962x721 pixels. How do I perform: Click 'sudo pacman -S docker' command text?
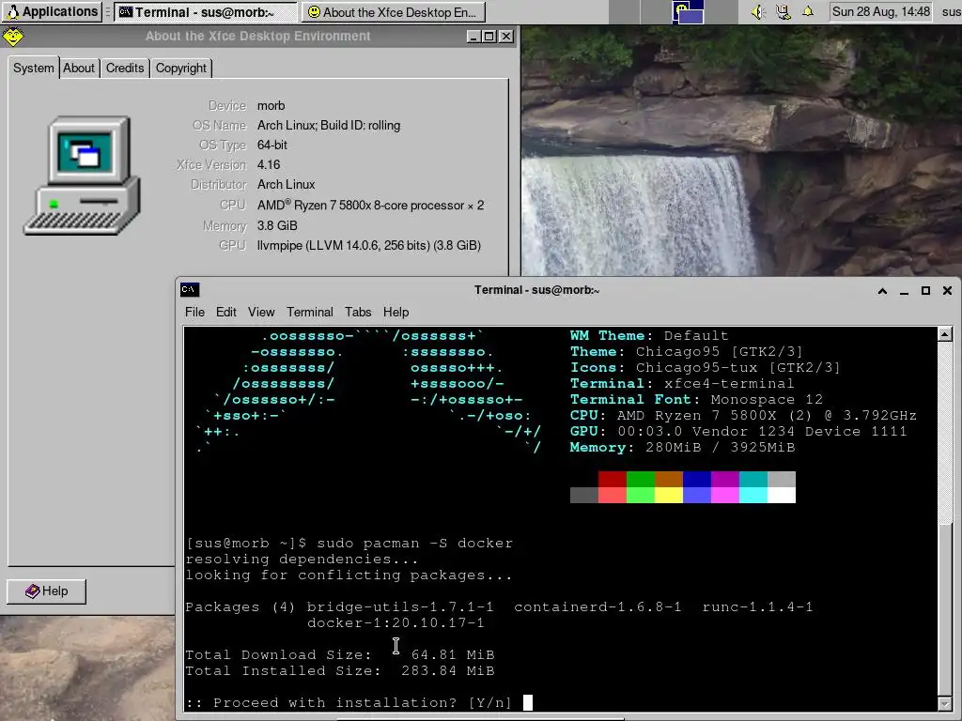click(414, 544)
